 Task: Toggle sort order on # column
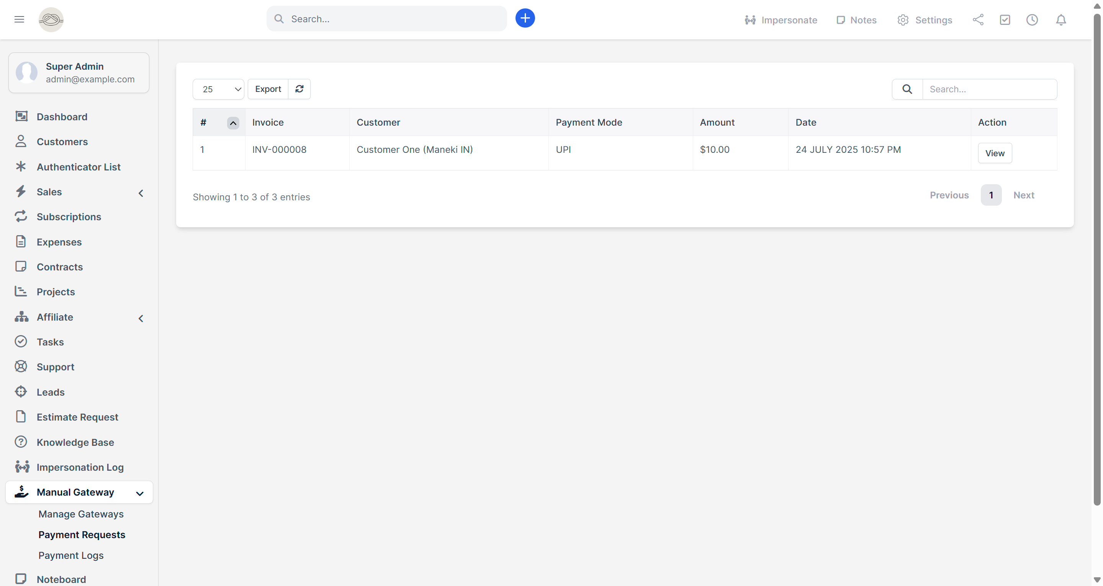click(x=233, y=123)
